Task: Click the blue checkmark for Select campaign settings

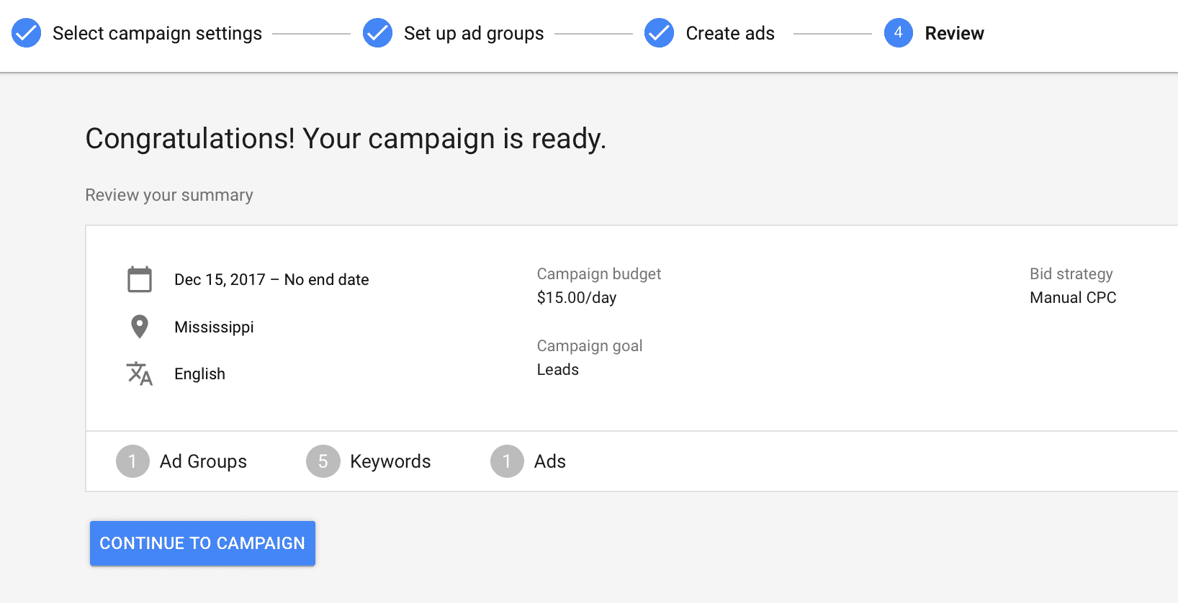Action: pos(26,33)
